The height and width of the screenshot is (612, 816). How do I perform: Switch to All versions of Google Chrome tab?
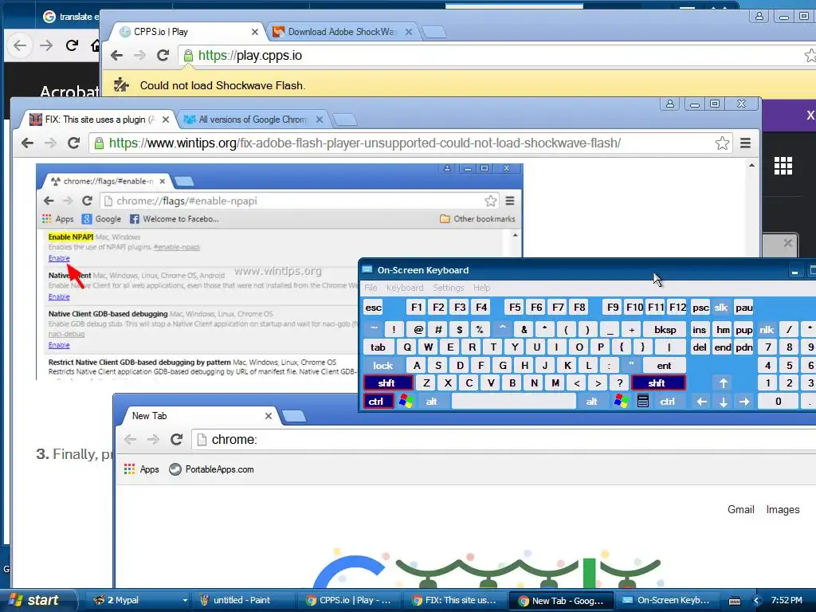coord(253,120)
